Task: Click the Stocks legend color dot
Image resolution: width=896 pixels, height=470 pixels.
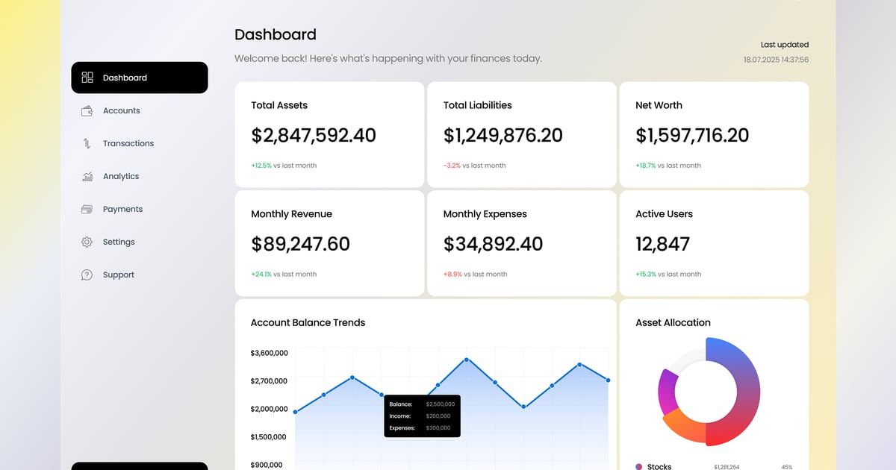Action: tap(638, 466)
